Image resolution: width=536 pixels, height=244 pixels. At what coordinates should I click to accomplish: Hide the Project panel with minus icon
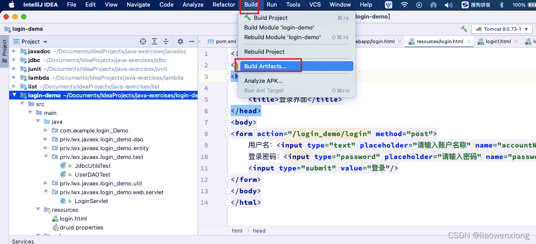(x=192, y=41)
